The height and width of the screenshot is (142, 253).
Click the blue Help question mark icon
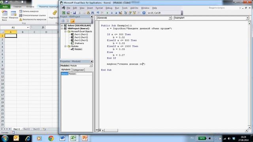(144, 13)
